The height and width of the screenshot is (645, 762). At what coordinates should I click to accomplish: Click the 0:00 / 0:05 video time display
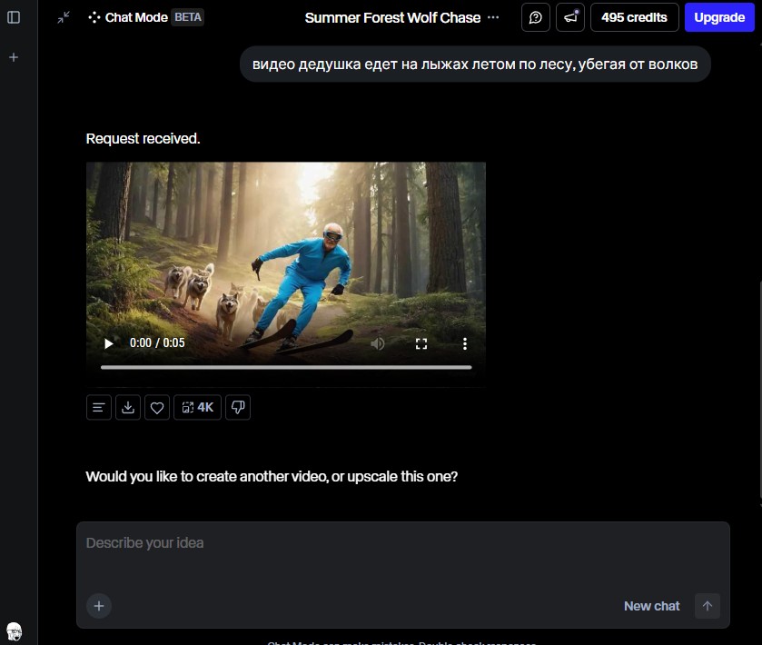coord(157,342)
